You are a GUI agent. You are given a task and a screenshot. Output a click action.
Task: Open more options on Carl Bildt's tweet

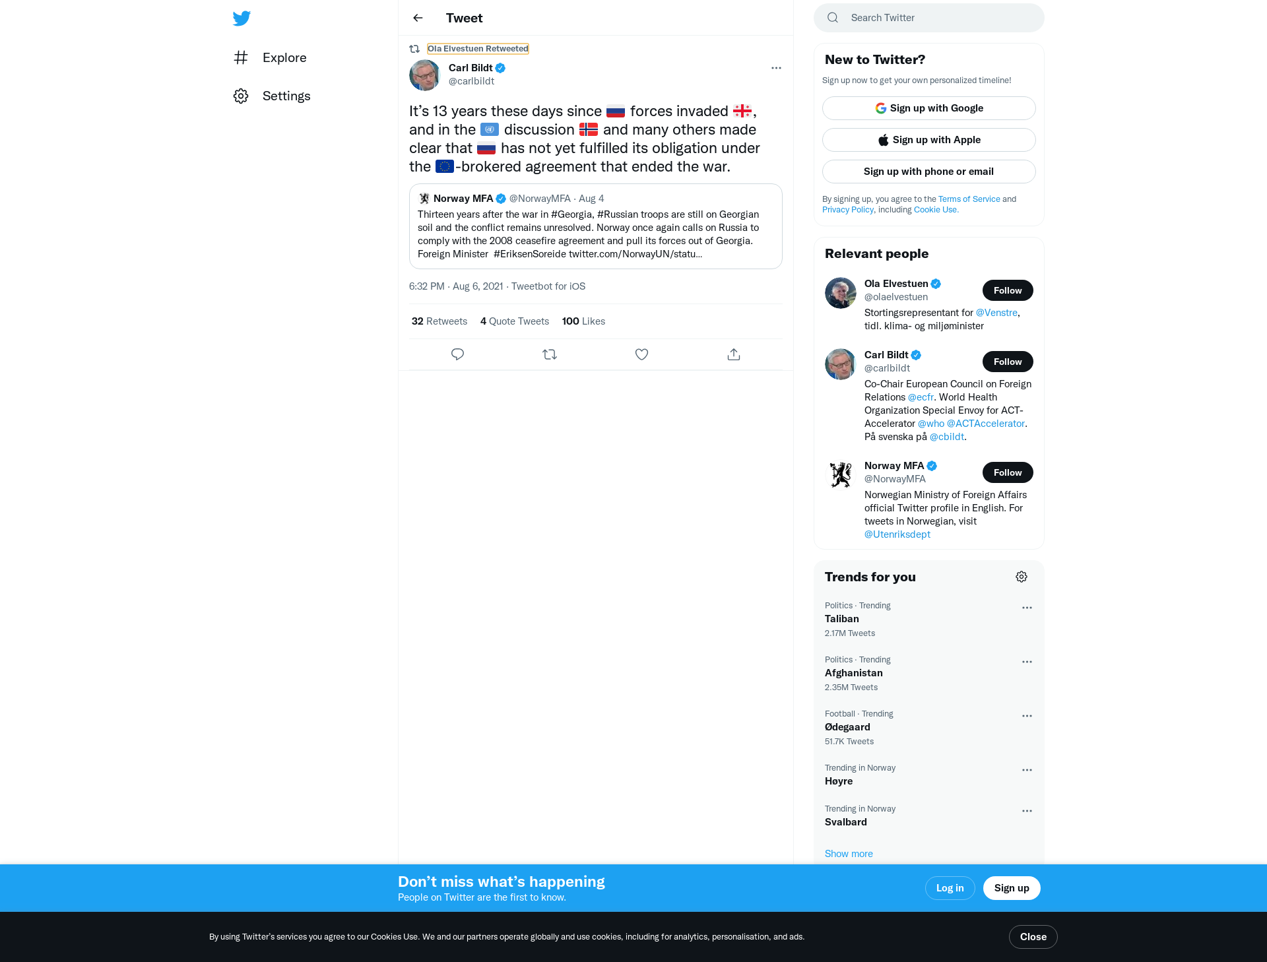(776, 68)
